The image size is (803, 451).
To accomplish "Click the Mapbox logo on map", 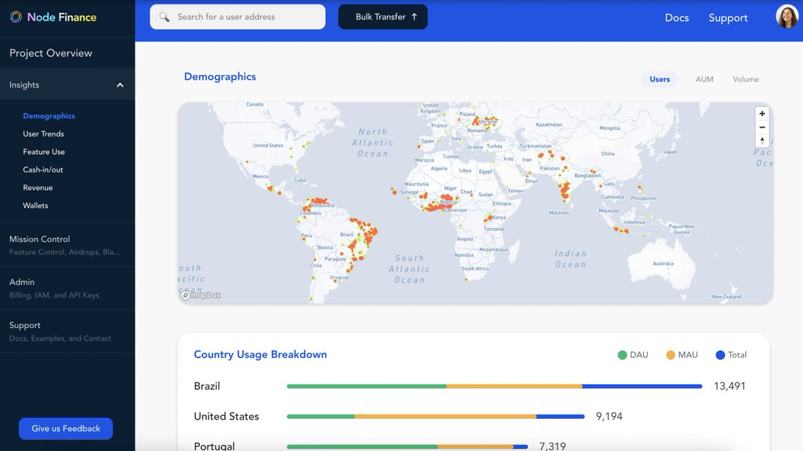I will [x=201, y=295].
